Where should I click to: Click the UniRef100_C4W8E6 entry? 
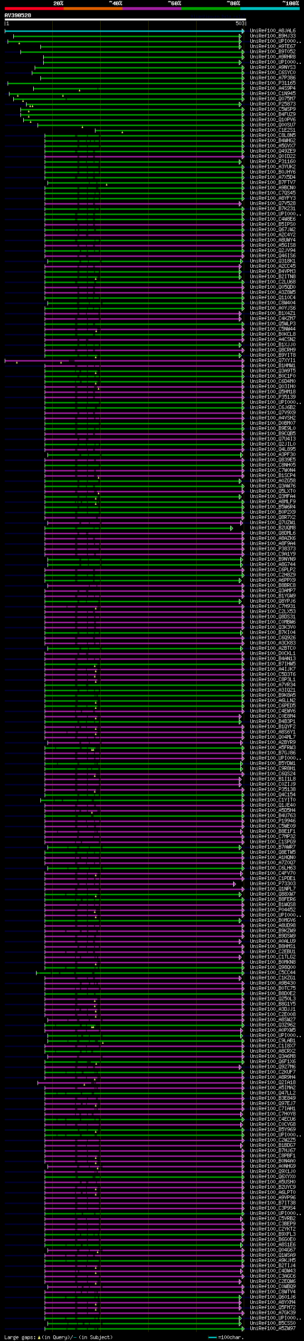pos(273,219)
